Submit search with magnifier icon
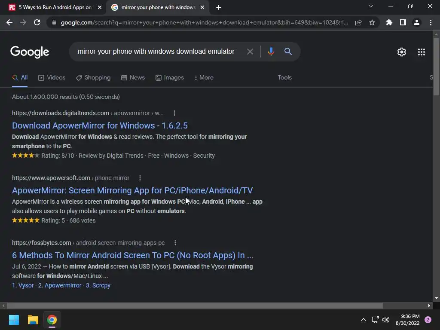This screenshot has width=440, height=330. tap(288, 52)
